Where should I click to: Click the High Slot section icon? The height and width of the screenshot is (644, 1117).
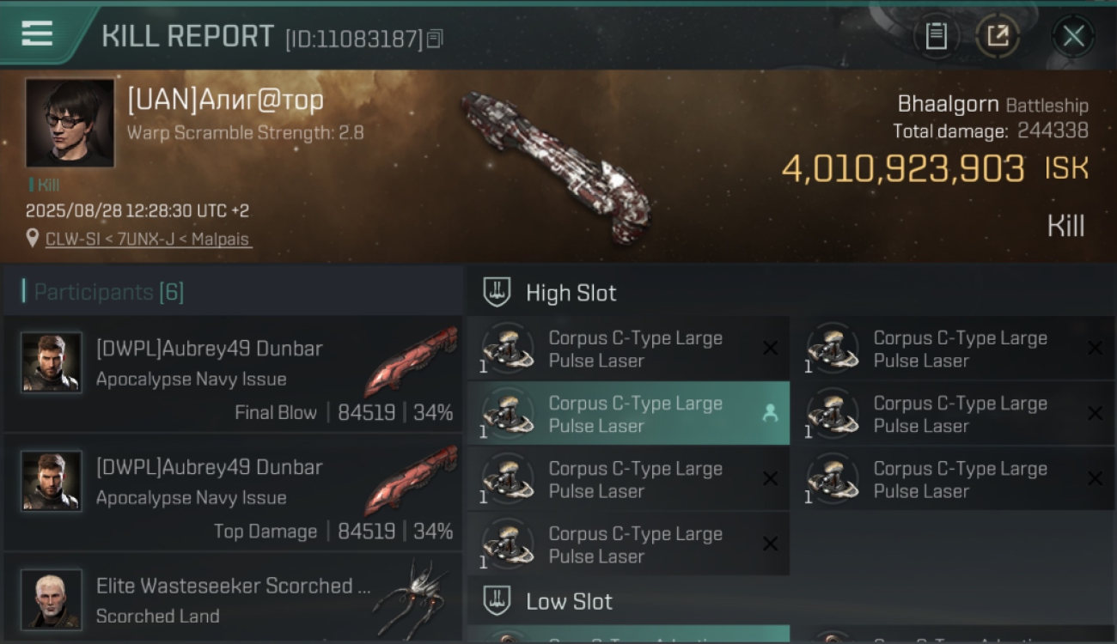(497, 292)
